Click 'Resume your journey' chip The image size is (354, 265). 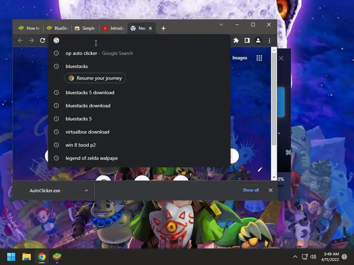[95, 78]
